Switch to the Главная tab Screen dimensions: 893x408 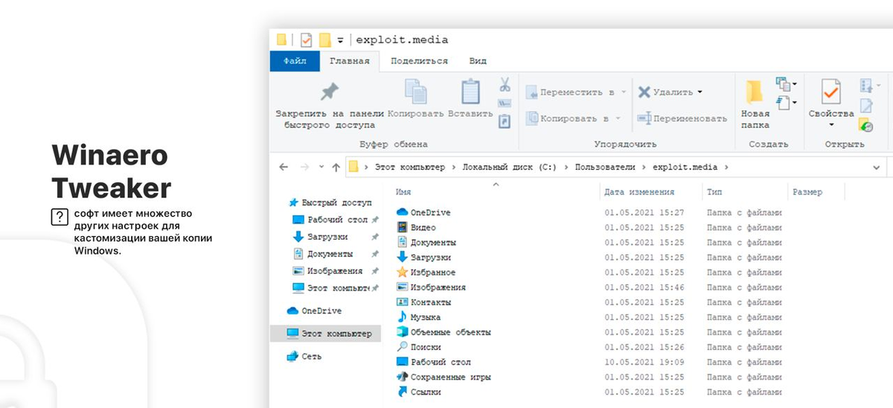350,61
